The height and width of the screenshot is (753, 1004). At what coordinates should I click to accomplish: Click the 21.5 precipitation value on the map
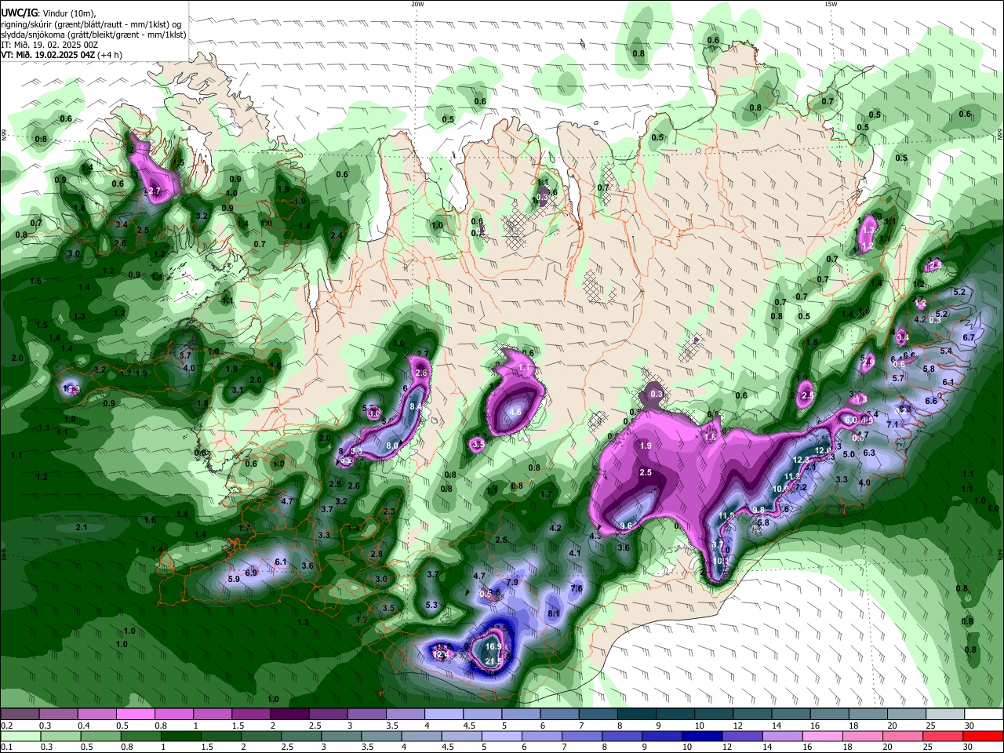click(x=494, y=662)
